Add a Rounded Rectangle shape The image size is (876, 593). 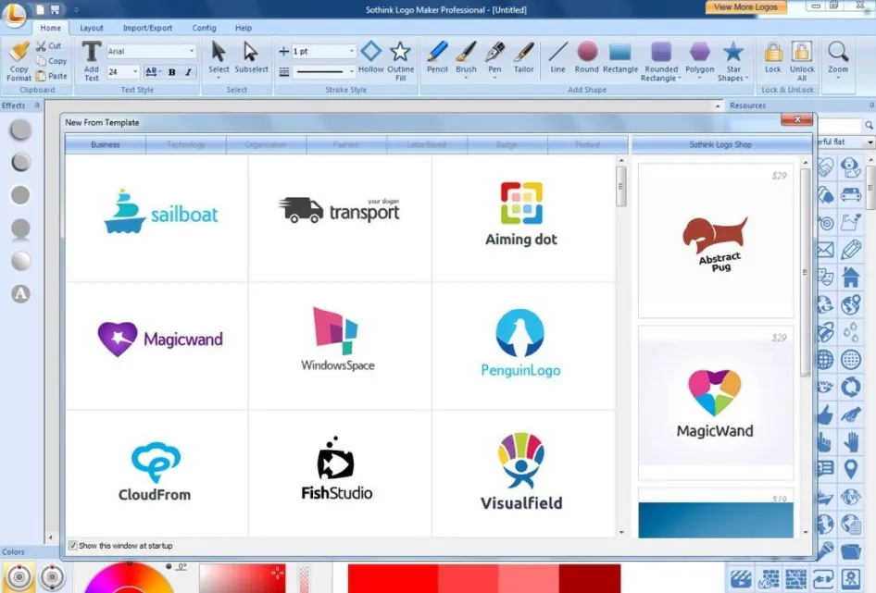(x=661, y=61)
